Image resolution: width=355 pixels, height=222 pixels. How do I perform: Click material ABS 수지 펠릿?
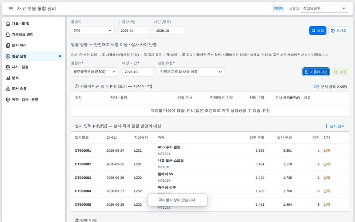(169, 147)
